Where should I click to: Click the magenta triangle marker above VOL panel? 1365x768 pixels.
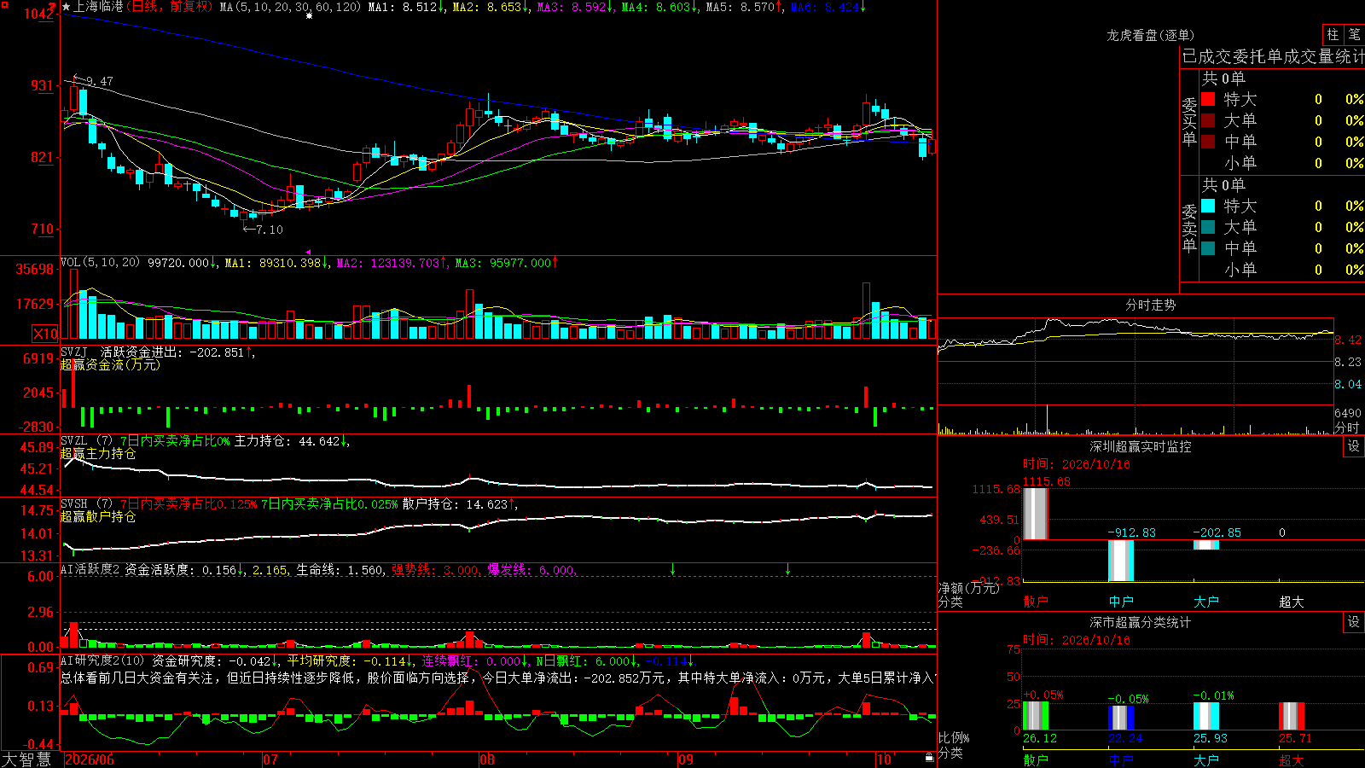[308, 252]
